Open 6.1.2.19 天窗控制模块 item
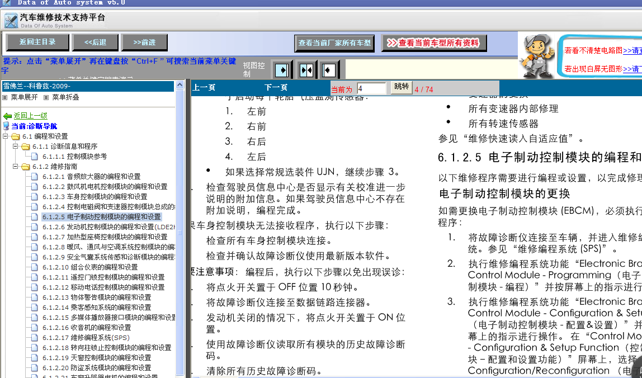This screenshot has height=378, width=642. (97, 357)
